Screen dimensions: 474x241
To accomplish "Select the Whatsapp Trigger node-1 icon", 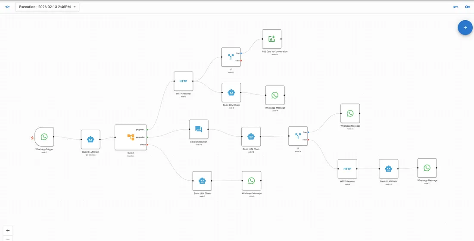I will click(44, 137).
